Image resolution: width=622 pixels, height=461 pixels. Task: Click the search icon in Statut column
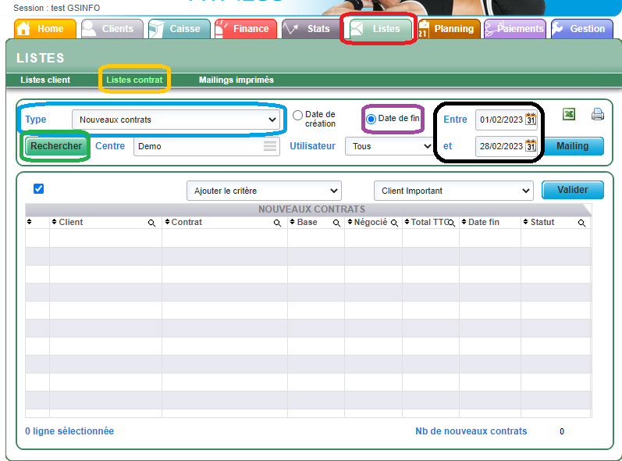point(581,223)
